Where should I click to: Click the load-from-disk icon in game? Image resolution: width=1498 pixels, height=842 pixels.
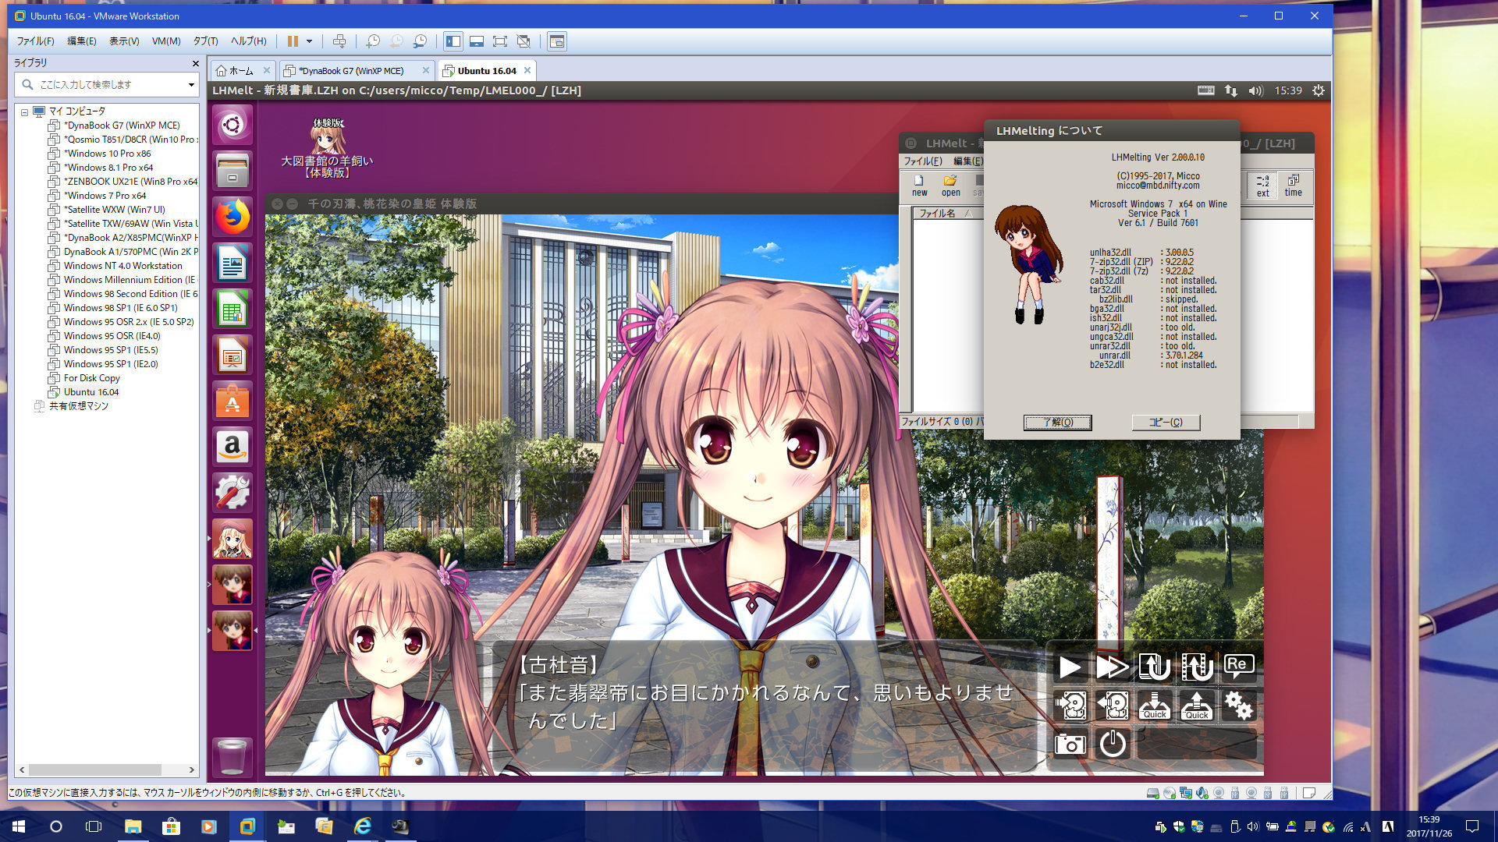pos(1112,706)
